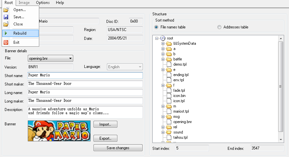
Task: Click the Paper Mario banner thumbnail
Action: pos(59,131)
